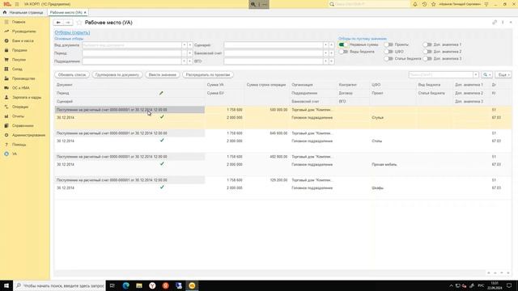Switch to Начальная страница tab
This screenshot has height=291, width=518.
click(x=23, y=13)
